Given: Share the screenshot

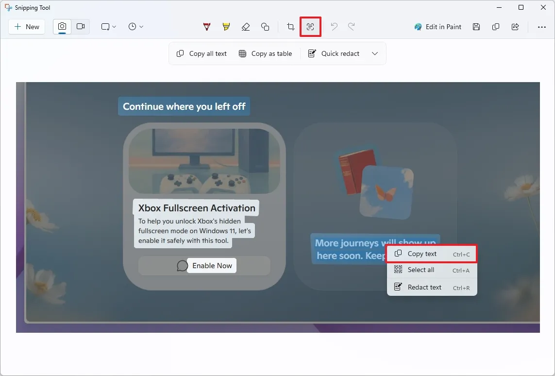Looking at the screenshot, I should (x=515, y=27).
